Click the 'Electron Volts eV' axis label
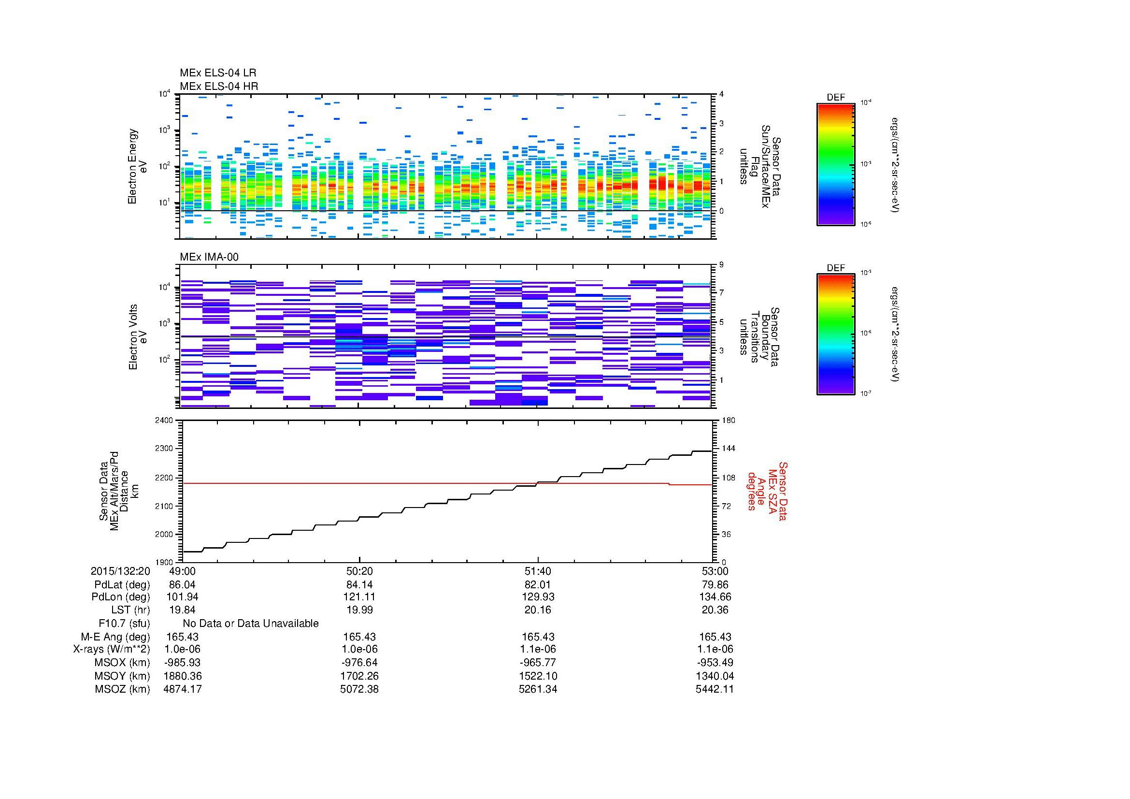Screen dimensions: 1130x799 click(137, 337)
